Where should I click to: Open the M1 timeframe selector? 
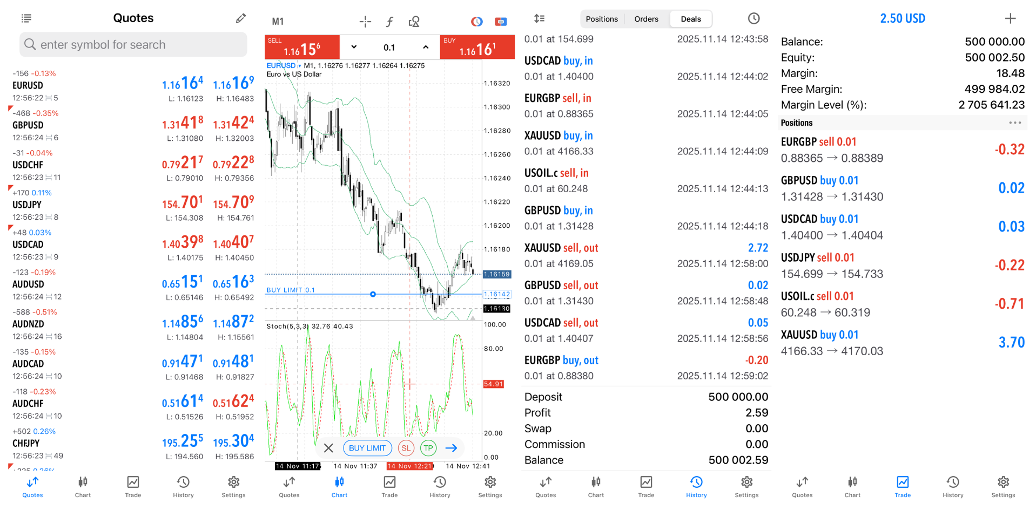point(278,22)
